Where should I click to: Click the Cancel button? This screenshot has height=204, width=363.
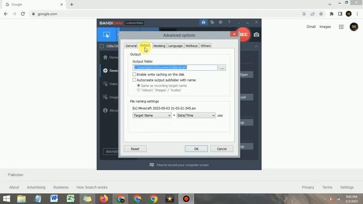[x=222, y=149]
